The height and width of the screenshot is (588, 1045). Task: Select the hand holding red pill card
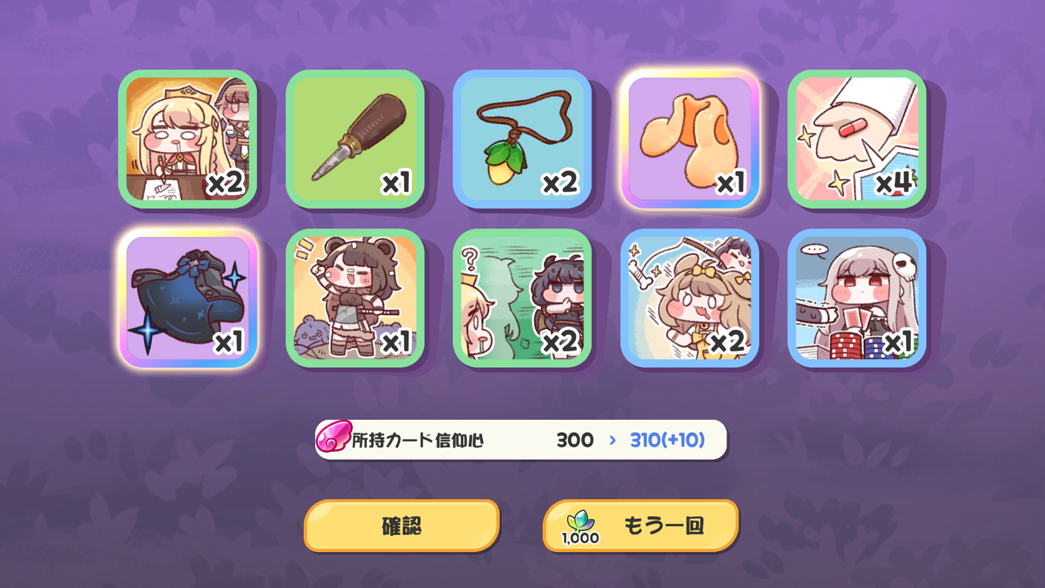pos(857,139)
